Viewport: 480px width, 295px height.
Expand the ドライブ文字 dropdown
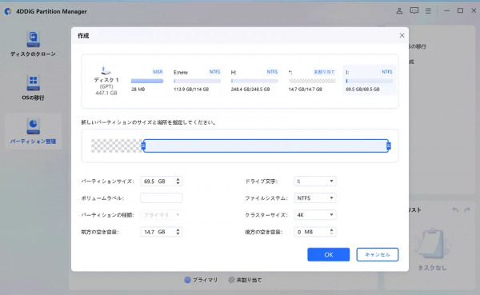point(314,181)
